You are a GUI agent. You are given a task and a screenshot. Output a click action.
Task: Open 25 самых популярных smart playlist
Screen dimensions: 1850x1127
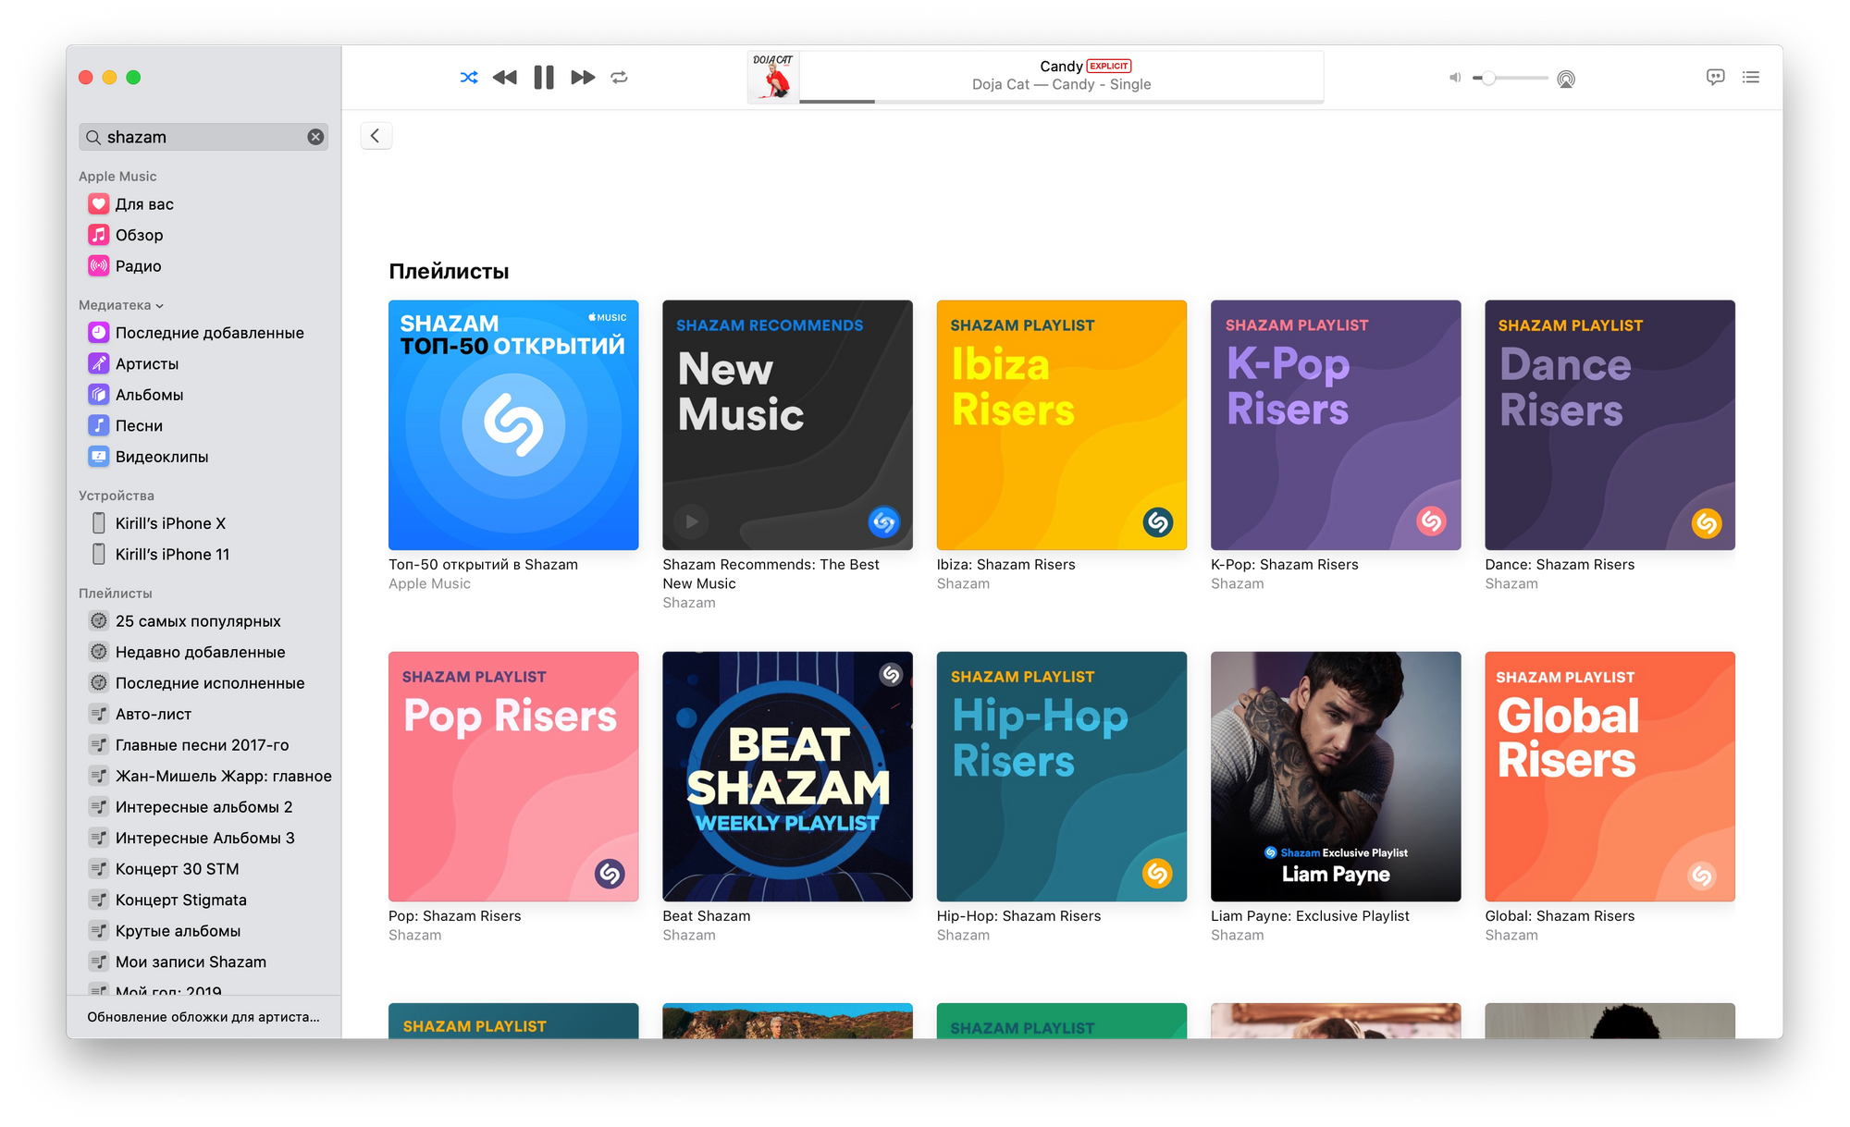point(198,621)
